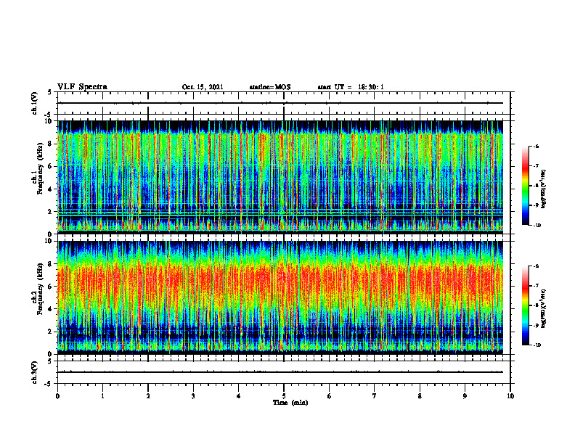575x444 pixels.
Task: Click the "Time (min)" x-axis label
Action: 290,403
